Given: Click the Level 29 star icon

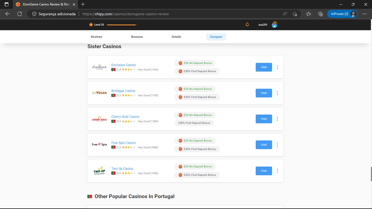Looking at the screenshot, I should (x=91, y=24).
